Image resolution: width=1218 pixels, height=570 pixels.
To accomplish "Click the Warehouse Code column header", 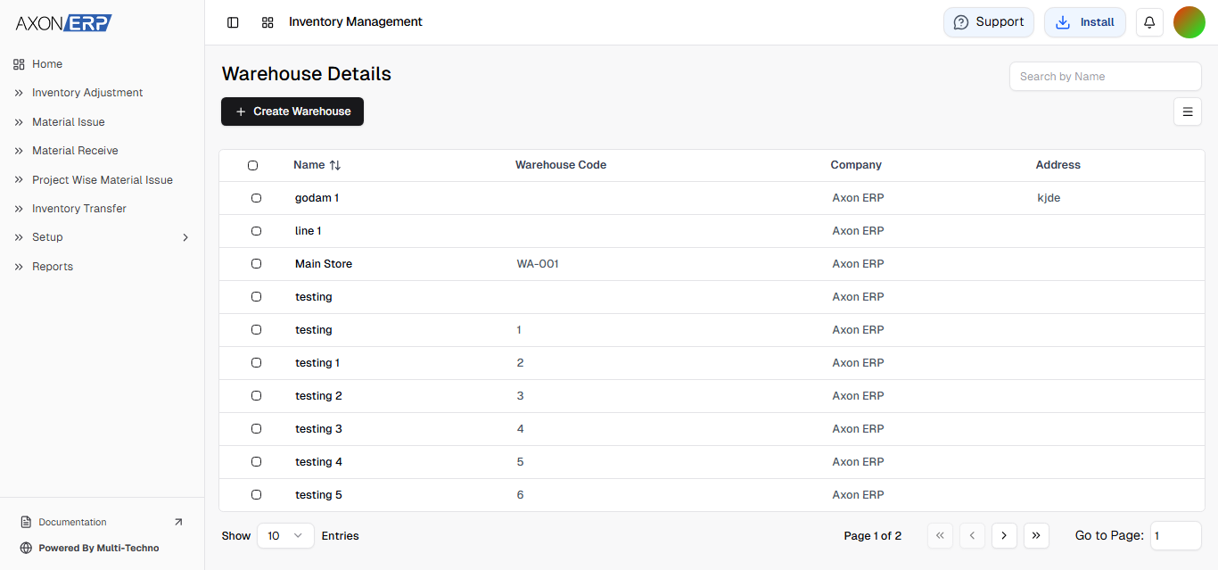I will (561, 165).
